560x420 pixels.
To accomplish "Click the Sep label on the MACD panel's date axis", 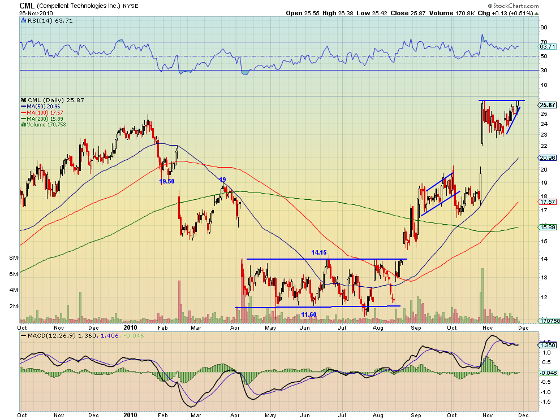I will (416, 415).
